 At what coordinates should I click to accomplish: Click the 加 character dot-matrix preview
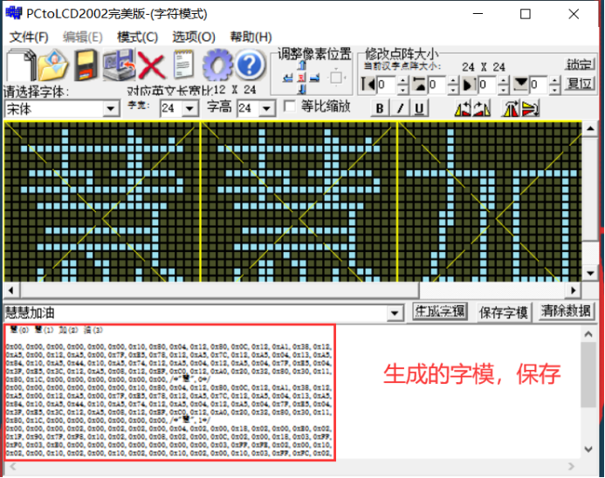click(489, 202)
